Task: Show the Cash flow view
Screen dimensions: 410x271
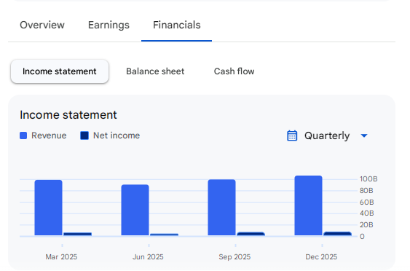Action: [234, 71]
